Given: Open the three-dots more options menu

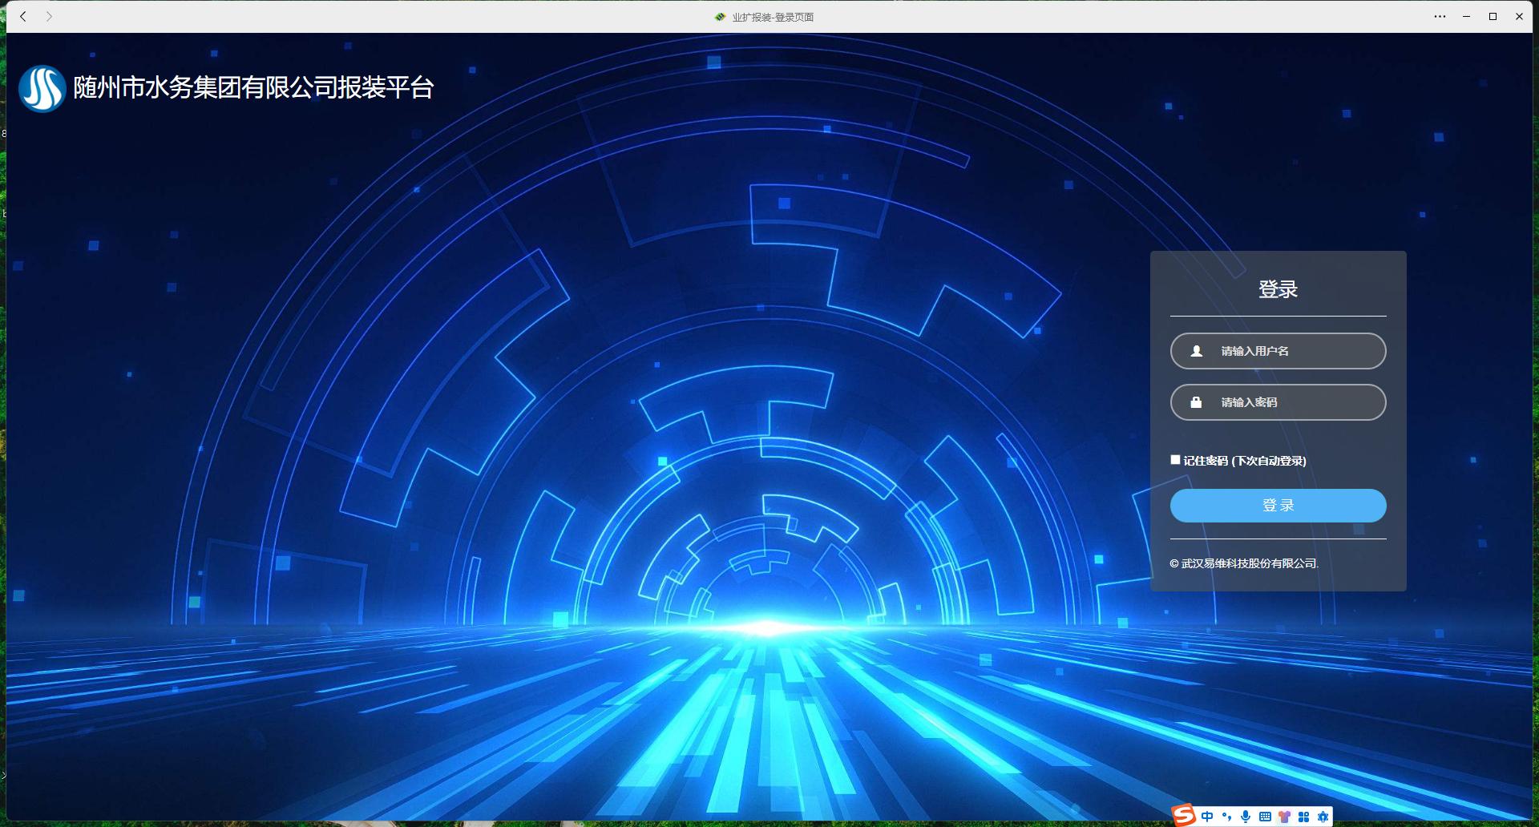Looking at the screenshot, I should [x=1440, y=16].
